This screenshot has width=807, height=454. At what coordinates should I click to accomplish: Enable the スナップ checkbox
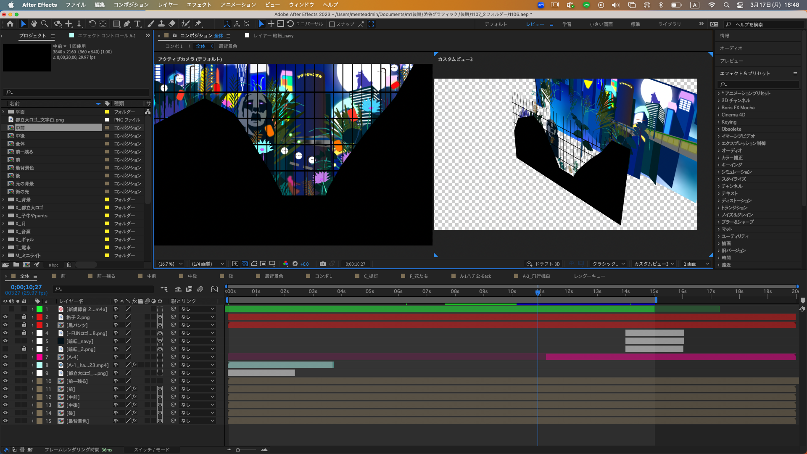tap(332, 24)
